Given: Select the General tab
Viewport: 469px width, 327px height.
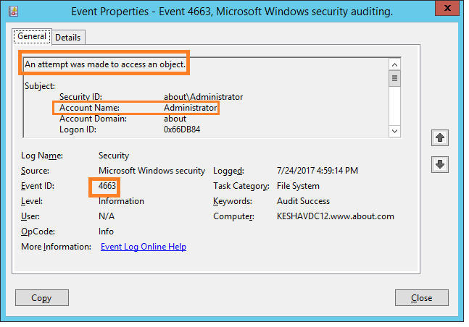Looking at the screenshot, I should tap(32, 36).
